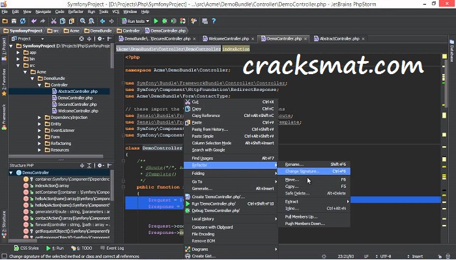Click the Forward navigation arrow icon

(111, 21)
